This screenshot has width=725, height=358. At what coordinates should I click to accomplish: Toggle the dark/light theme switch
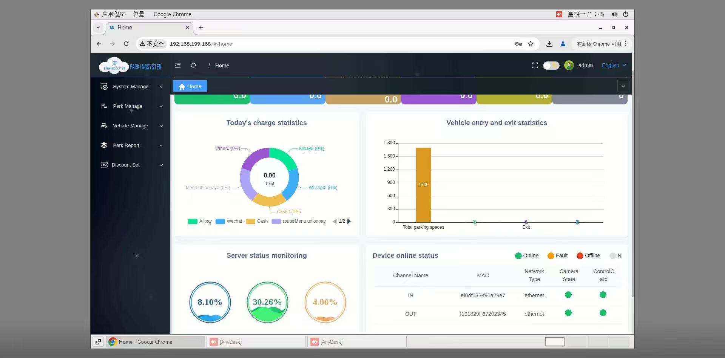point(551,66)
